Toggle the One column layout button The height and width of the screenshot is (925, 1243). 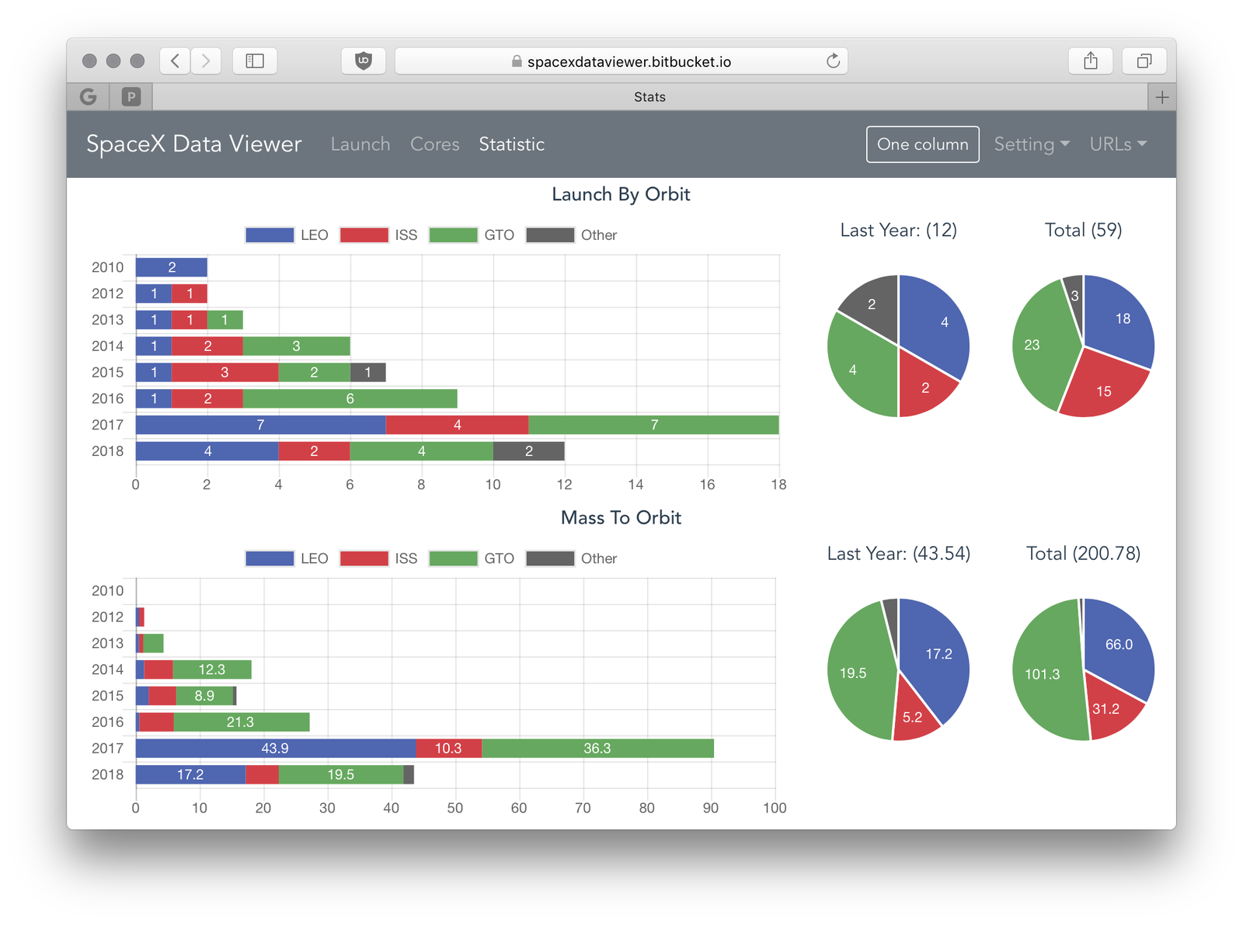click(922, 144)
